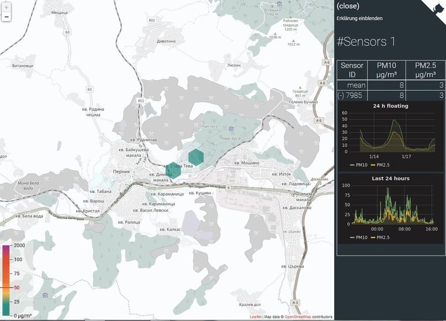
Task: Open the Leaflet attribution link
Action: click(x=255, y=317)
